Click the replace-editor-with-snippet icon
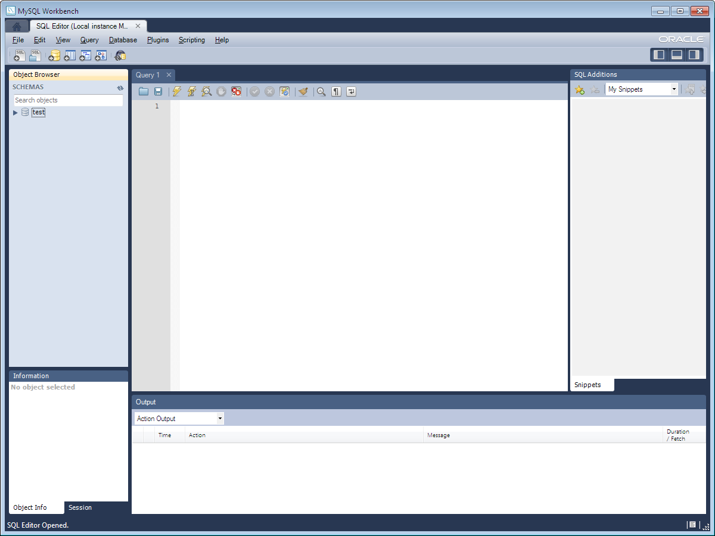 point(691,90)
